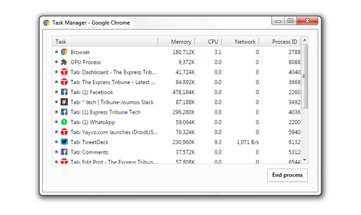Sort by the CPU column header
361x215 pixels.
point(208,42)
